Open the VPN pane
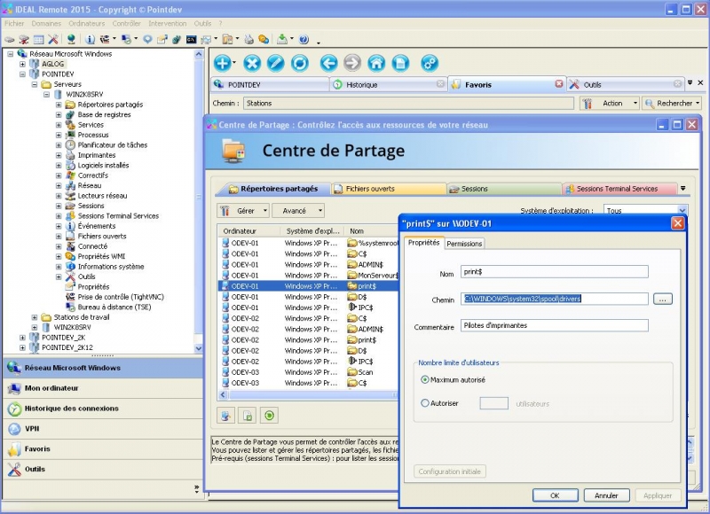Screen dimensions: 710x514 point(103,429)
